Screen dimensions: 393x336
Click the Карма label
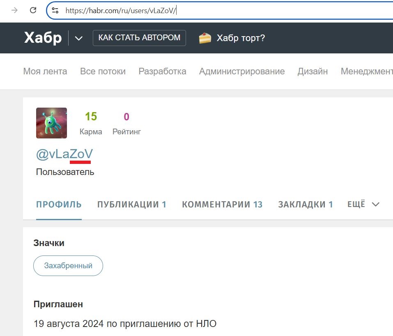click(x=91, y=131)
